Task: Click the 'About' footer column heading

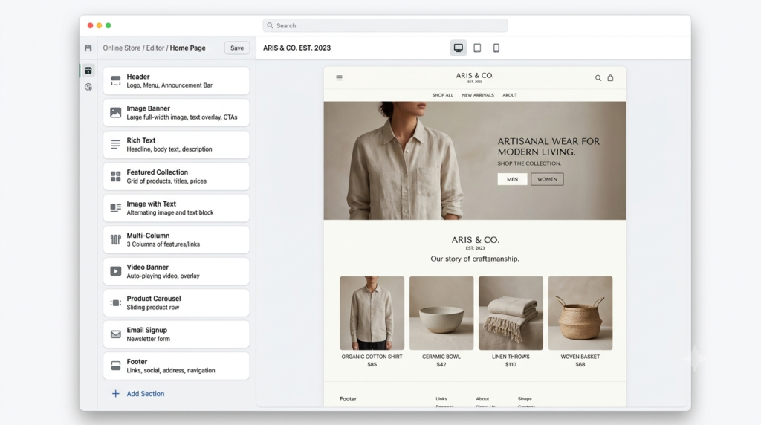Action: [482, 399]
